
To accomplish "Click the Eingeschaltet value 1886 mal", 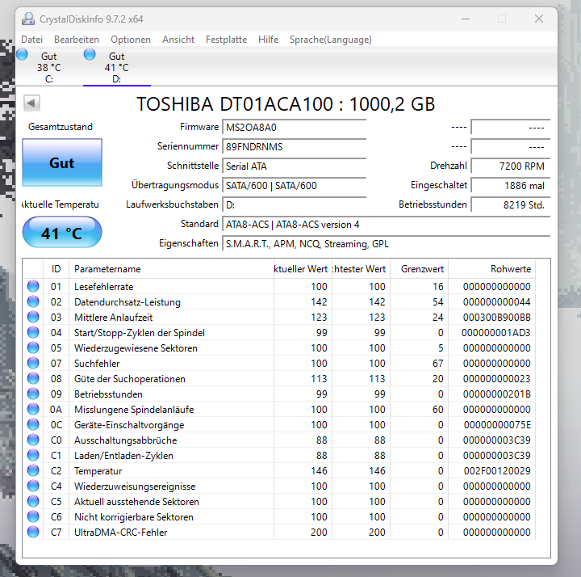I will [511, 185].
